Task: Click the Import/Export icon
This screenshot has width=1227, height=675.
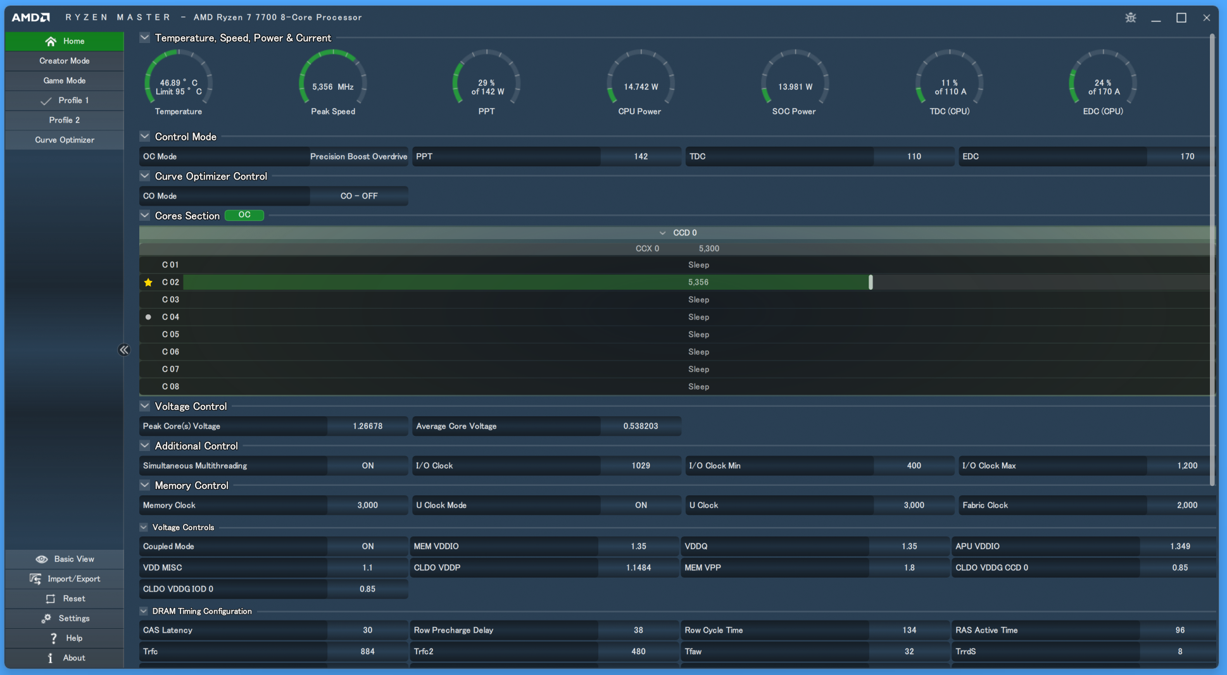Action: click(x=35, y=579)
